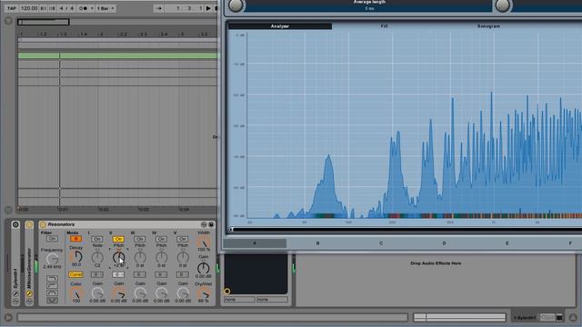The image size is (582, 327).
Task: Select the highpass filter type icon
Action: 52,286
